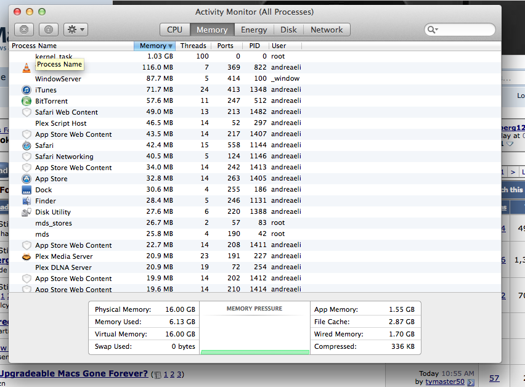525x387 pixels.
Task: Jump to last post arrow by tymaster50
Action: coord(471,382)
